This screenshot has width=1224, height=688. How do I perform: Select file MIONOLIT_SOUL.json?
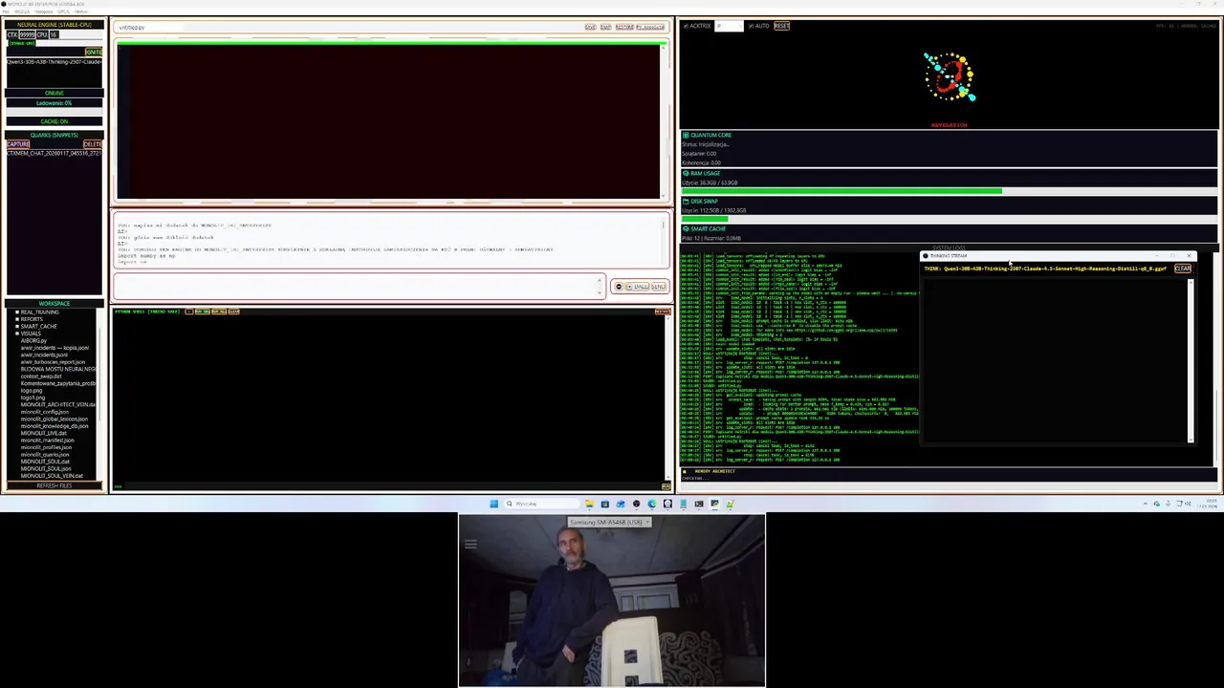tap(46, 469)
